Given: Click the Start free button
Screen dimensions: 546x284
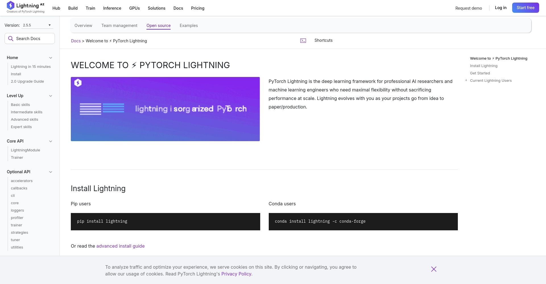Looking at the screenshot, I should click(526, 8).
